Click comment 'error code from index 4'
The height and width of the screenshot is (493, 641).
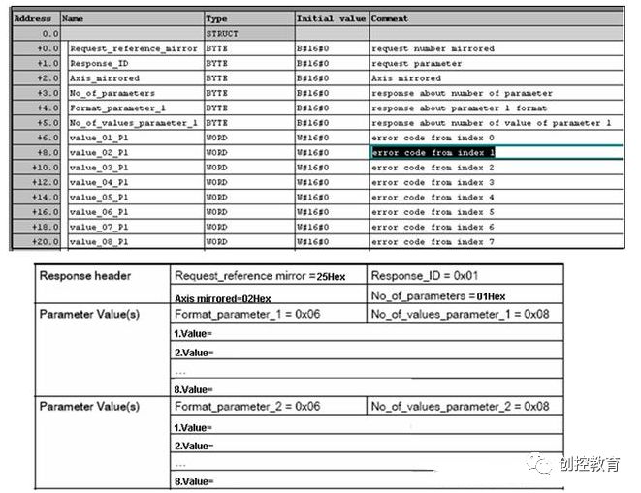coord(433,198)
